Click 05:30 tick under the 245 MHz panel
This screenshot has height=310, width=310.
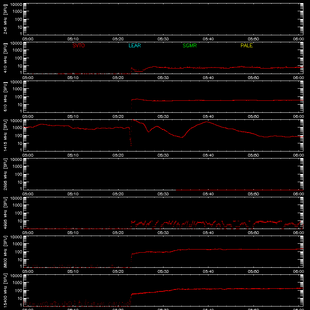[x=163, y=39]
